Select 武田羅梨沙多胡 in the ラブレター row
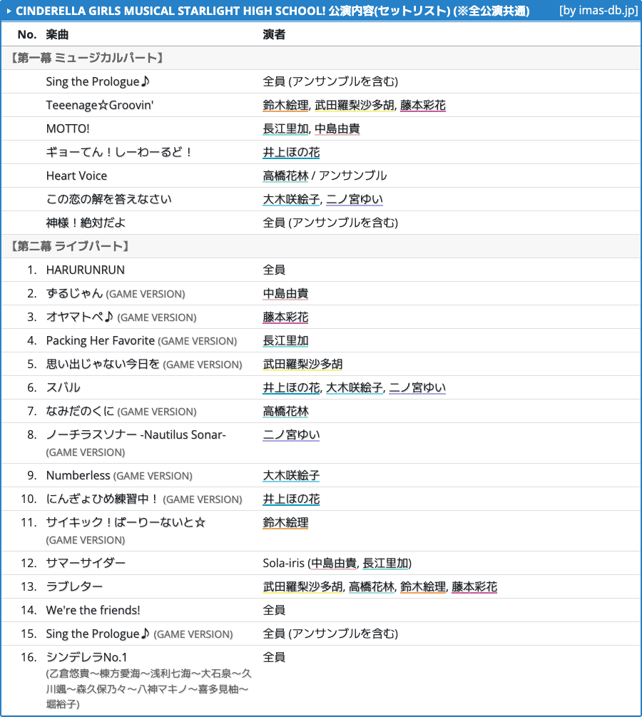Image resolution: width=642 pixels, height=717 pixels. point(302,586)
